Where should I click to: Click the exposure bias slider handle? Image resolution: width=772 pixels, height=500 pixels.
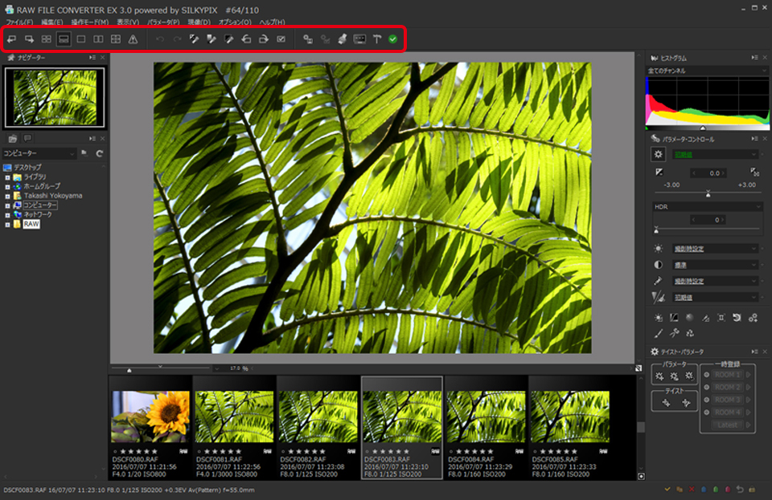click(708, 194)
